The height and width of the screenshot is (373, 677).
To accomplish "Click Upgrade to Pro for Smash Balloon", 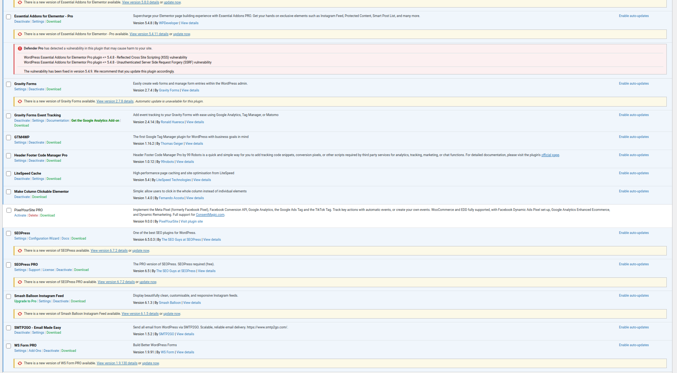I will pyautogui.click(x=25, y=301).
